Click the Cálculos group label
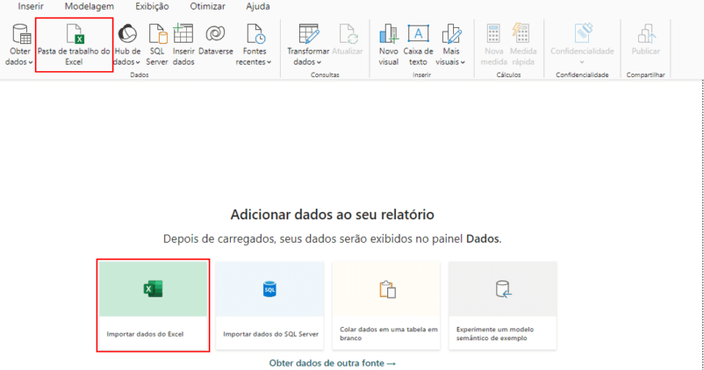This screenshot has height=370, width=704. point(509,75)
